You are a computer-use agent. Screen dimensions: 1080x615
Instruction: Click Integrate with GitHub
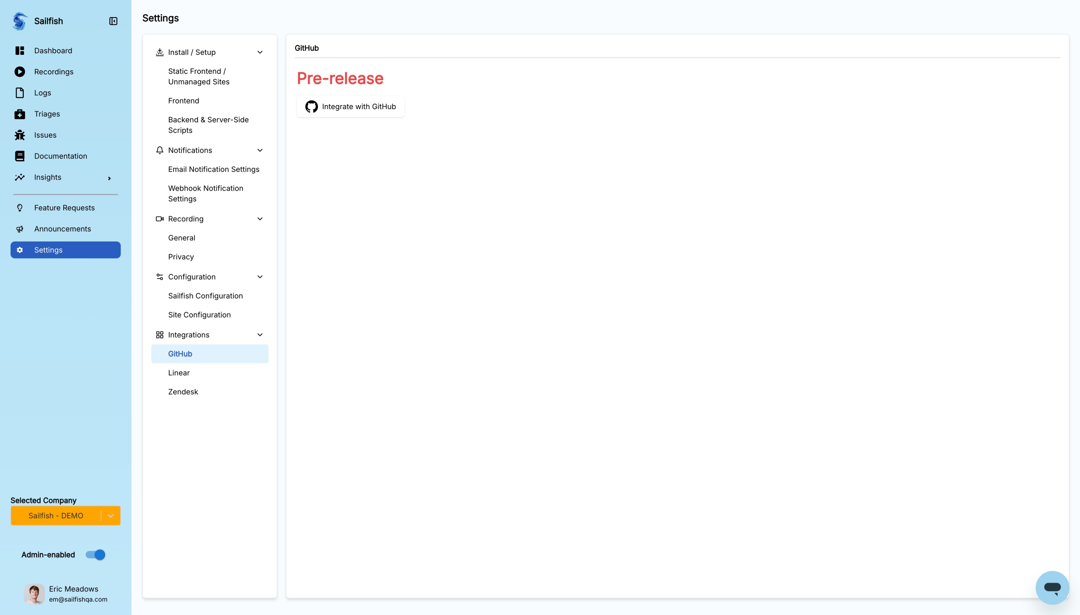pyautogui.click(x=350, y=106)
